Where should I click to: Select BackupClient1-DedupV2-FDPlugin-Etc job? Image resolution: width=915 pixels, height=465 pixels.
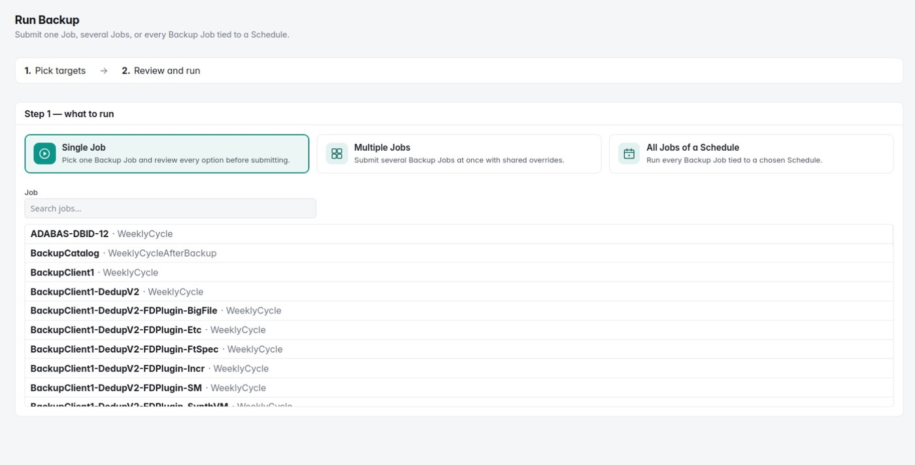coord(459,330)
